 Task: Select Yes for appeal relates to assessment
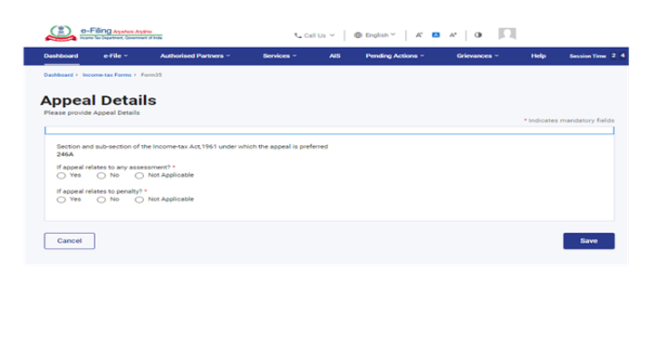coord(62,175)
